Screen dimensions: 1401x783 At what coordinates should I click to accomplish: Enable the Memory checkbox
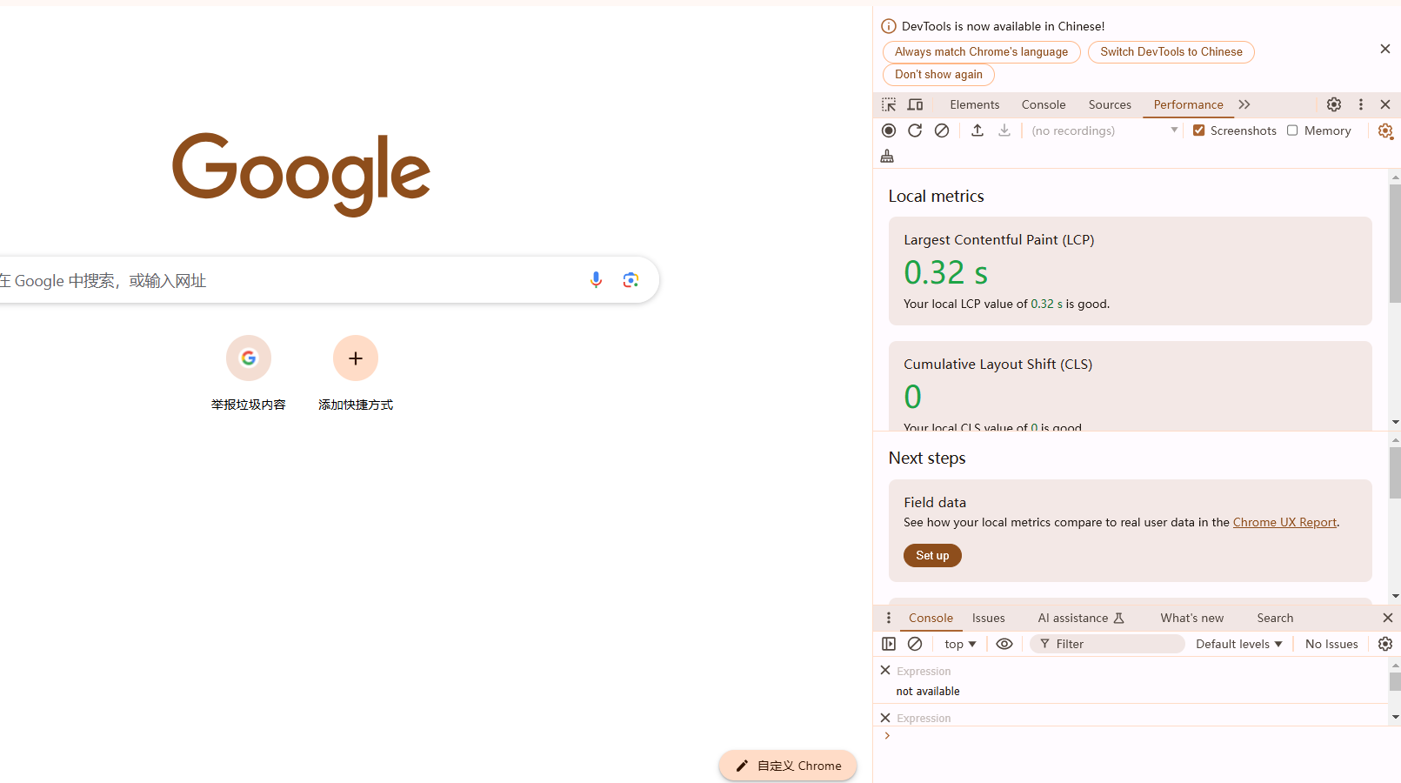1292,130
